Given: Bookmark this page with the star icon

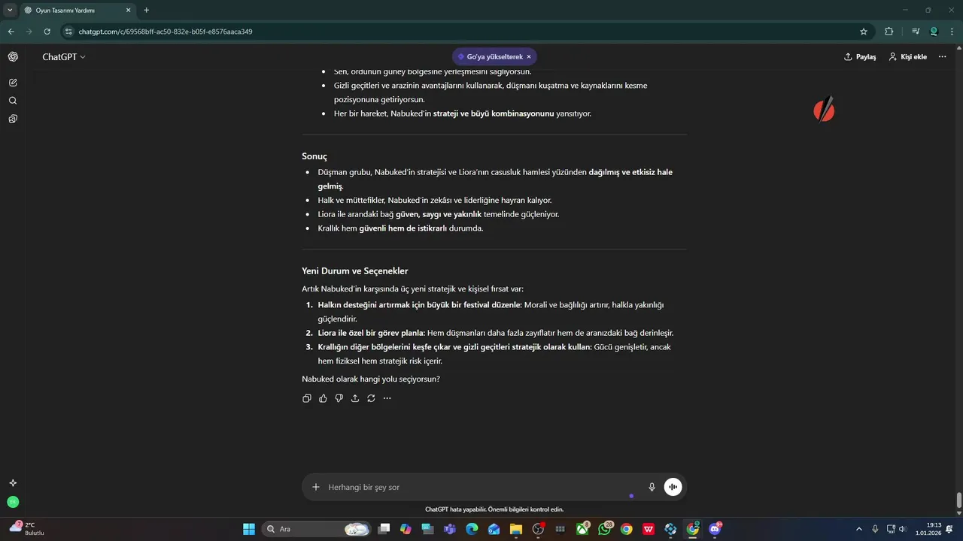Looking at the screenshot, I should coord(864,32).
